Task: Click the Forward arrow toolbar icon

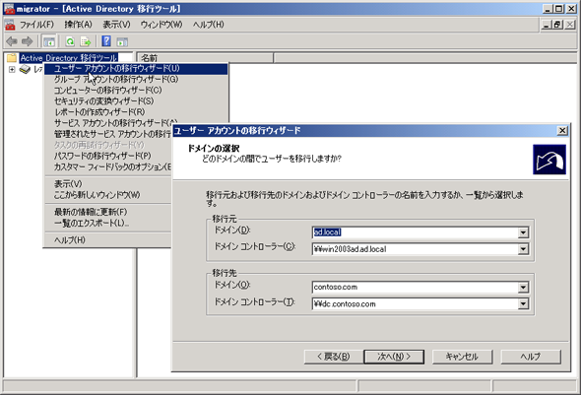Action: (27, 41)
